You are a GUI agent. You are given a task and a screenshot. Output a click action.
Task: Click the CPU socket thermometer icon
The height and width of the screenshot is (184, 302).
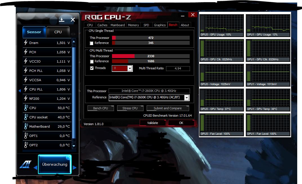pos(26,117)
